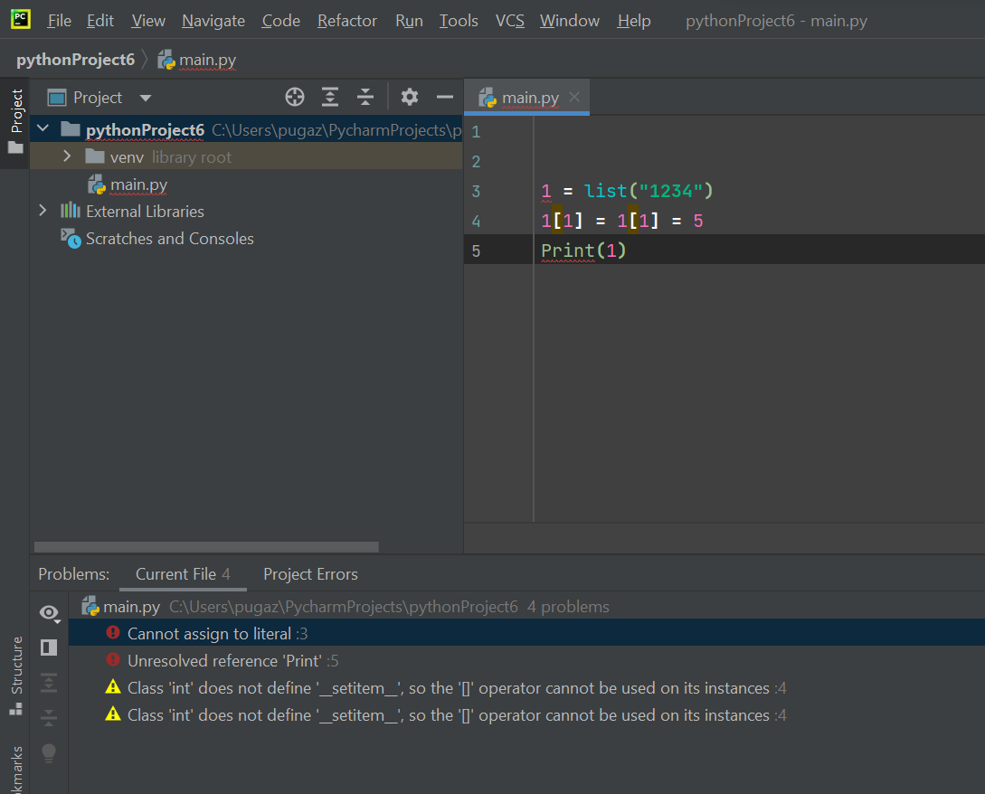985x794 pixels.
Task: Open the Bookmarks tool window sidebar
Action: click(16, 770)
